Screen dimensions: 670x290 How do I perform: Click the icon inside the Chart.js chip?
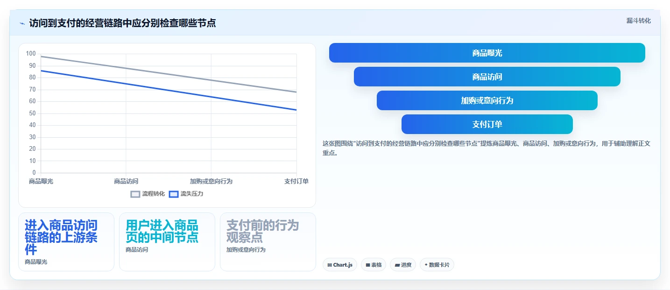[330, 265]
